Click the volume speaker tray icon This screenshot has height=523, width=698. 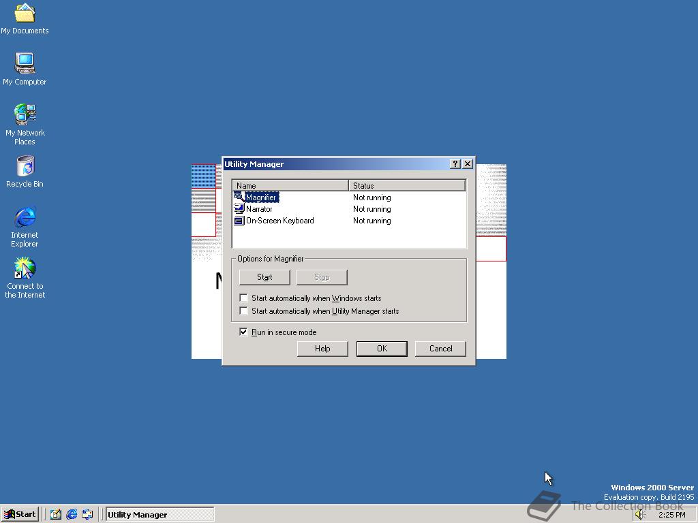tap(639, 515)
